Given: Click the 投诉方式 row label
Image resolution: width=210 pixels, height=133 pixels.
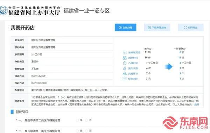Looking at the screenshot, I should [19, 83].
